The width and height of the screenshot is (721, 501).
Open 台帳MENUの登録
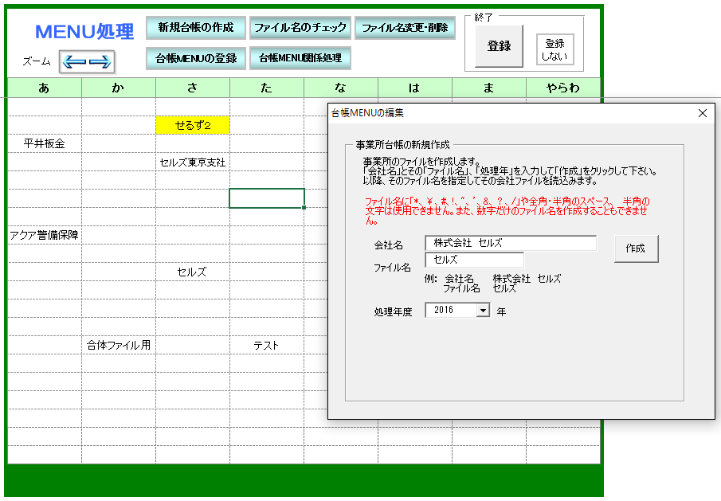[x=196, y=58]
